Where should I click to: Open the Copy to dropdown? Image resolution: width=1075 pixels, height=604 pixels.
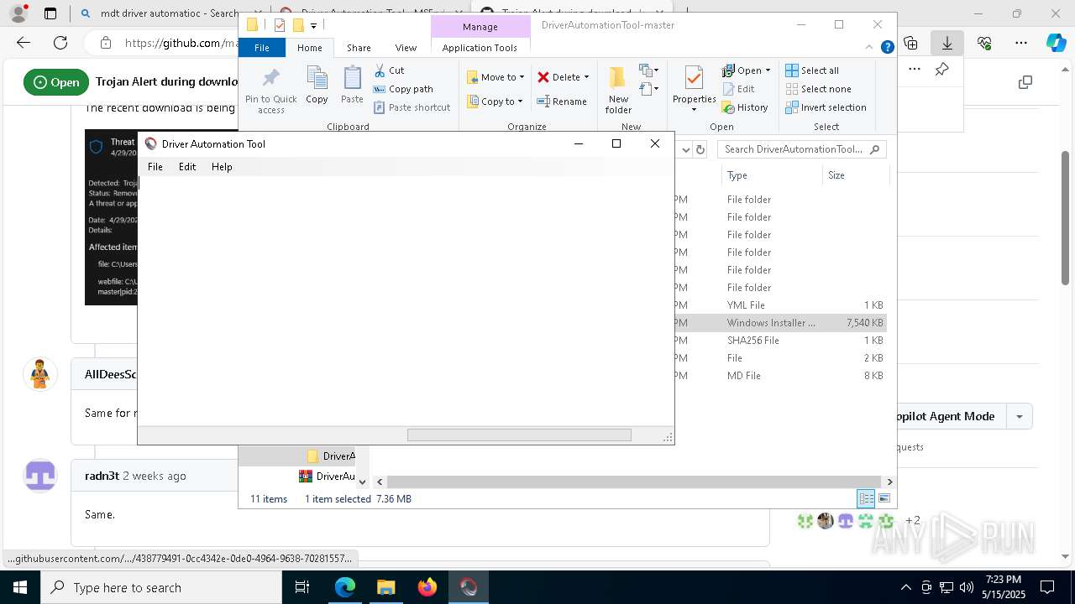tap(495, 102)
